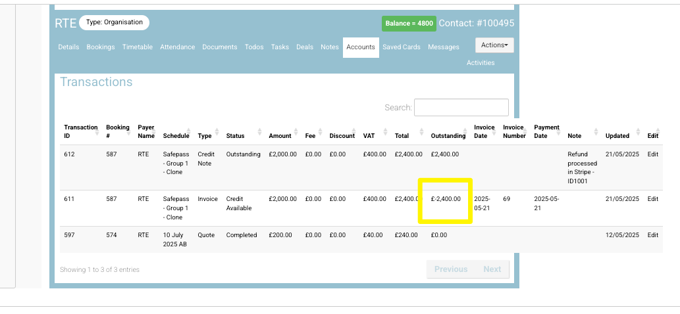The image size is (680, 314).
Task: Open the Actions dropdown menu
Action: pyautogui.click(x=494, y=45)
